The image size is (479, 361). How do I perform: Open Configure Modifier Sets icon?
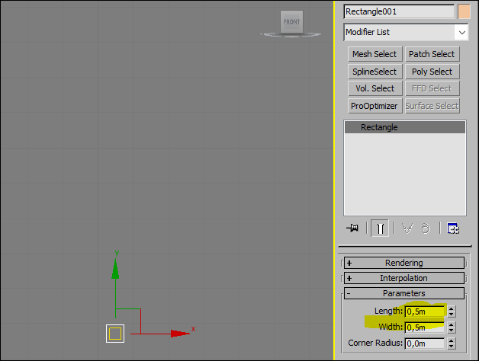pos(453,228)
